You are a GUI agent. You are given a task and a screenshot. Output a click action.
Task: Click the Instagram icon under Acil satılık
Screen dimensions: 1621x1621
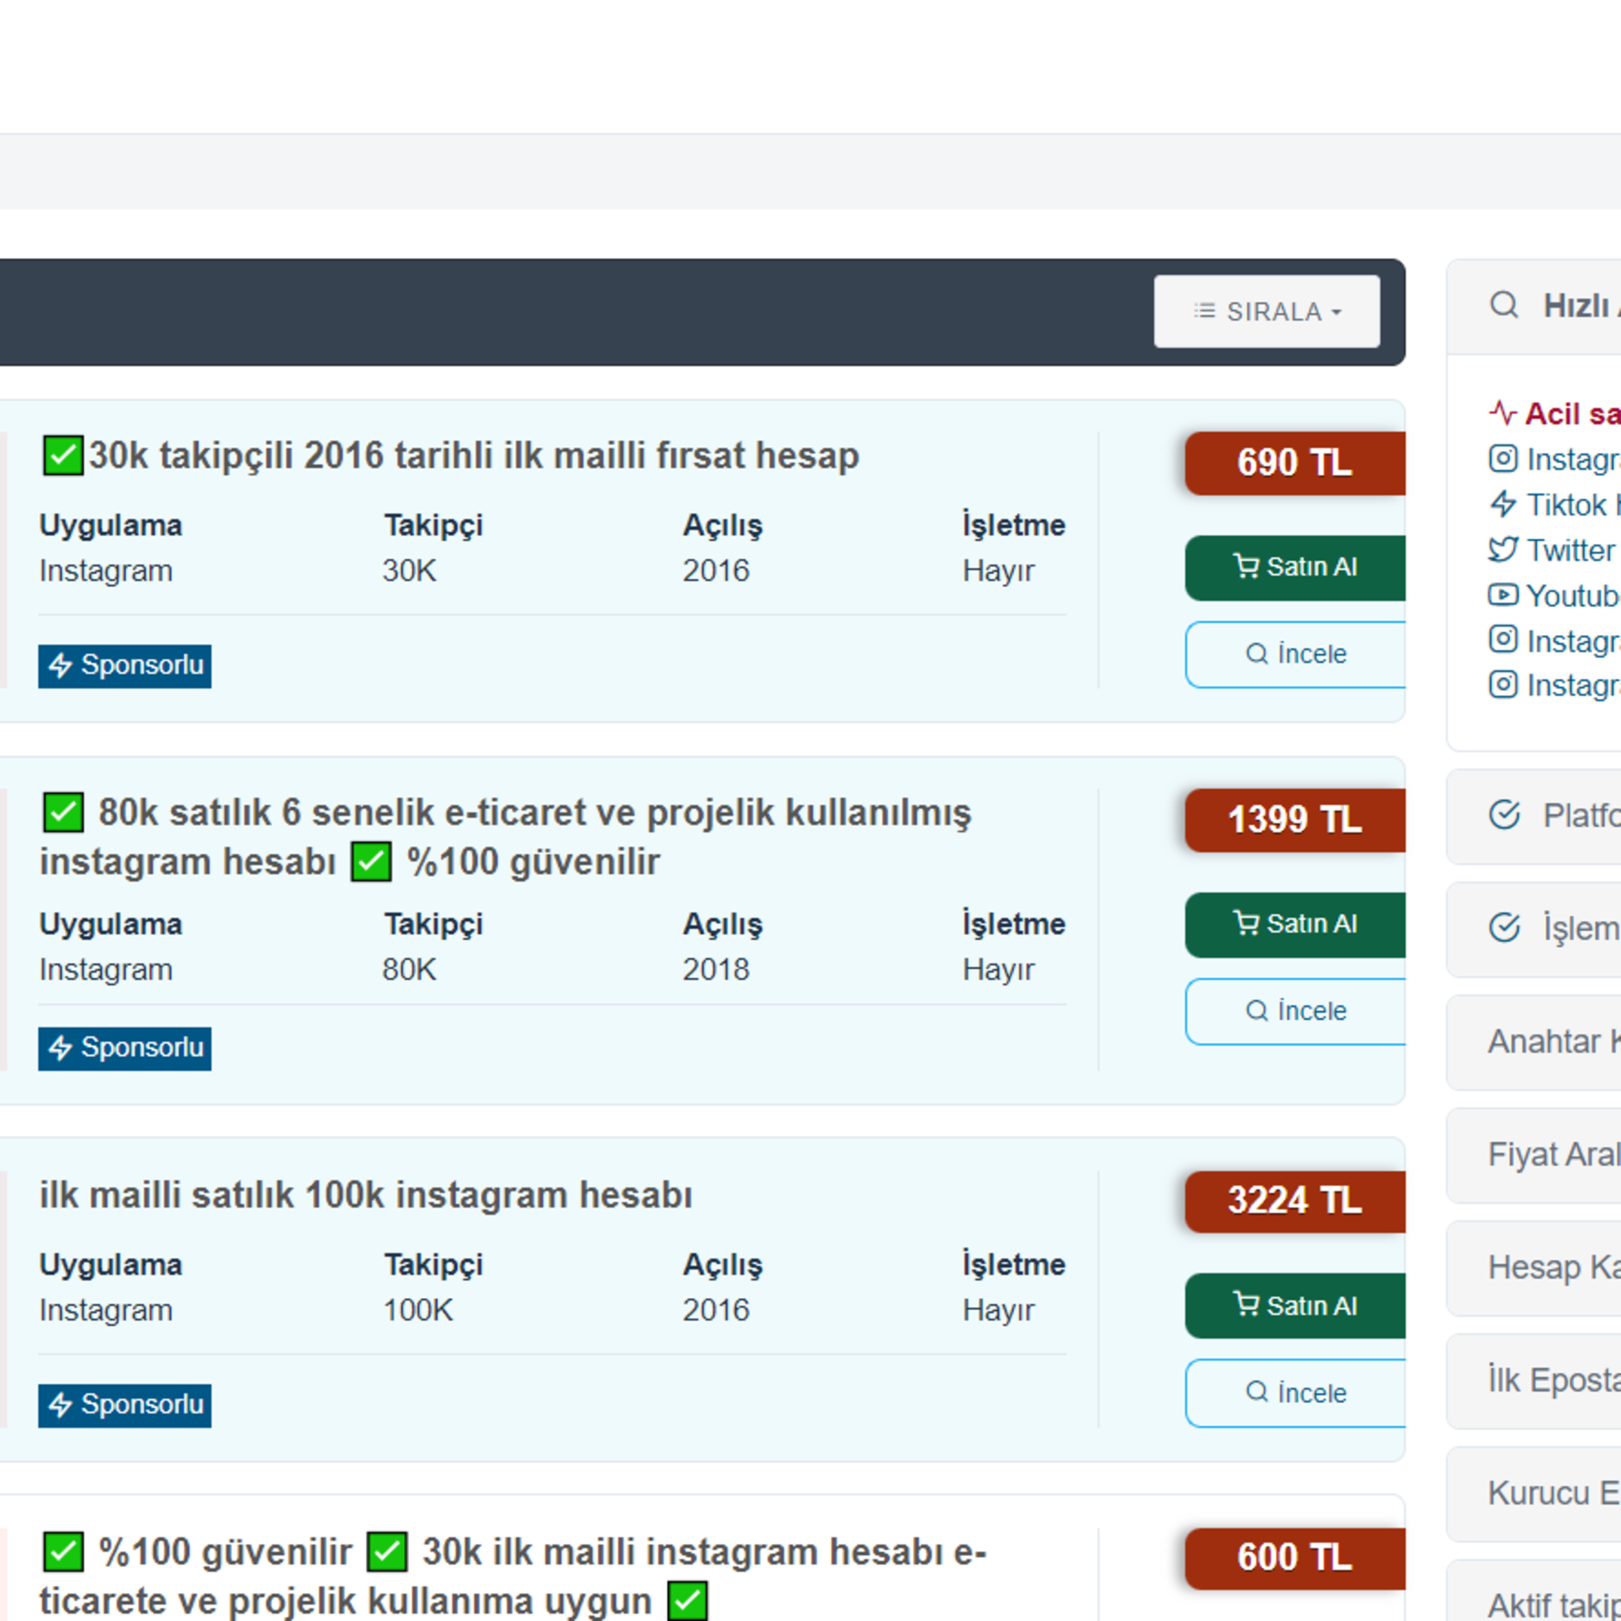click(1503, 458)
